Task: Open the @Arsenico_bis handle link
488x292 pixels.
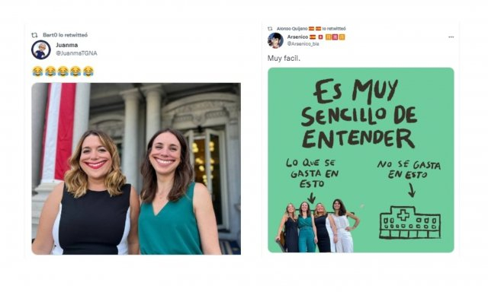Action: point(303,44)
